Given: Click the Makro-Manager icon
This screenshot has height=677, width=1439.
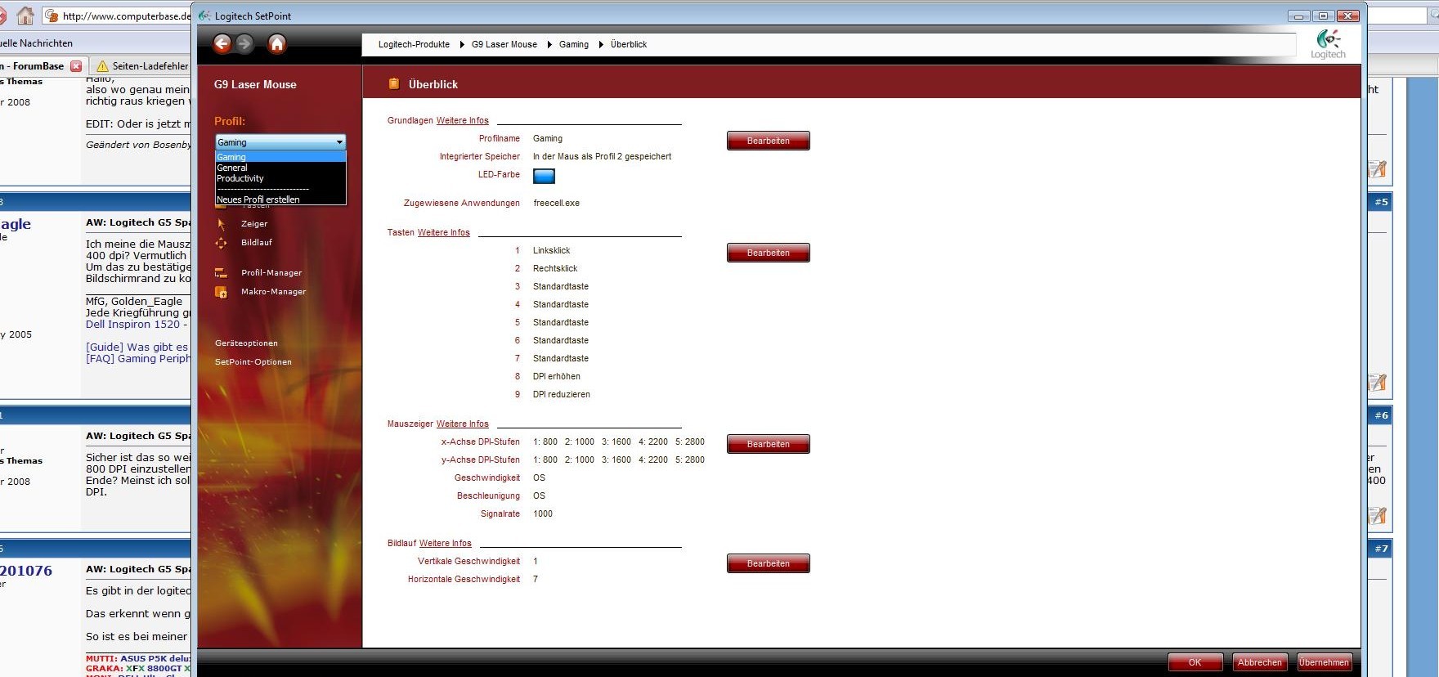Looking at the screenshot, I should point(221,292).
